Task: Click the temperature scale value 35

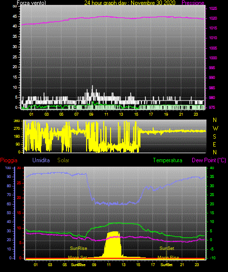Action: pos(212,176)
